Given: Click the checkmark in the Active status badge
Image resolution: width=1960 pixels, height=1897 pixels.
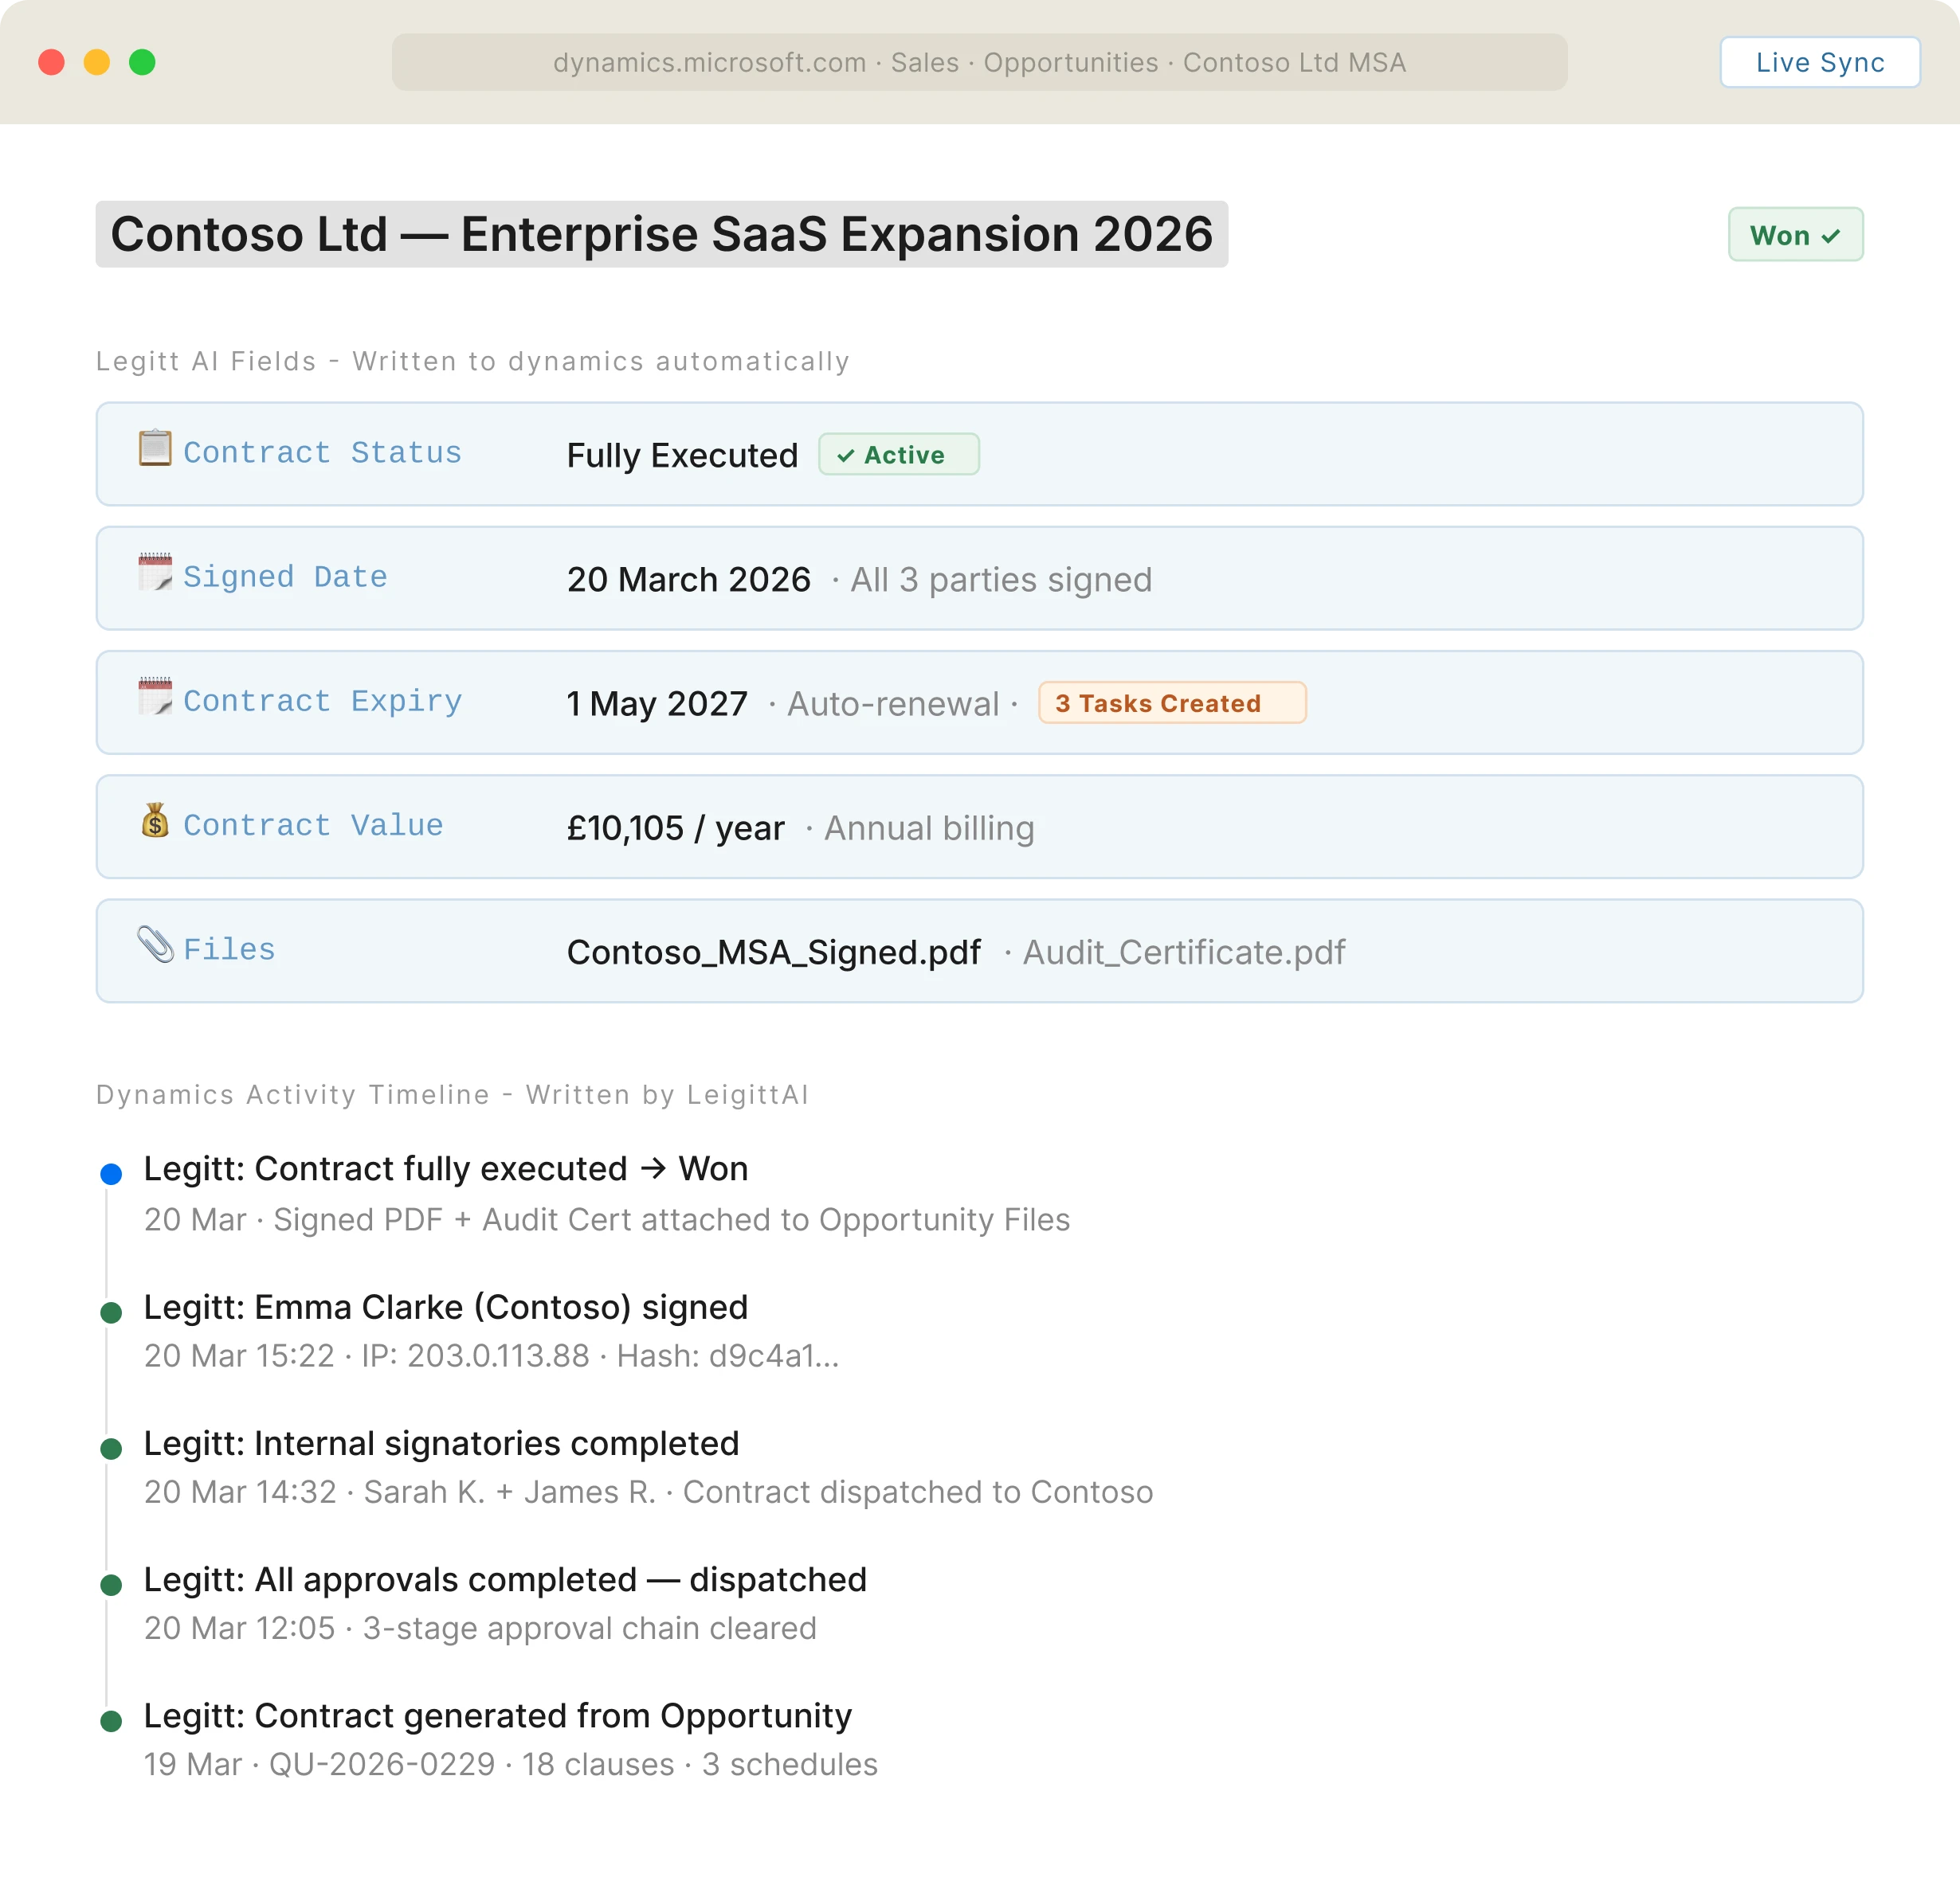Looking at the screenshot, I should coord(847,455).
